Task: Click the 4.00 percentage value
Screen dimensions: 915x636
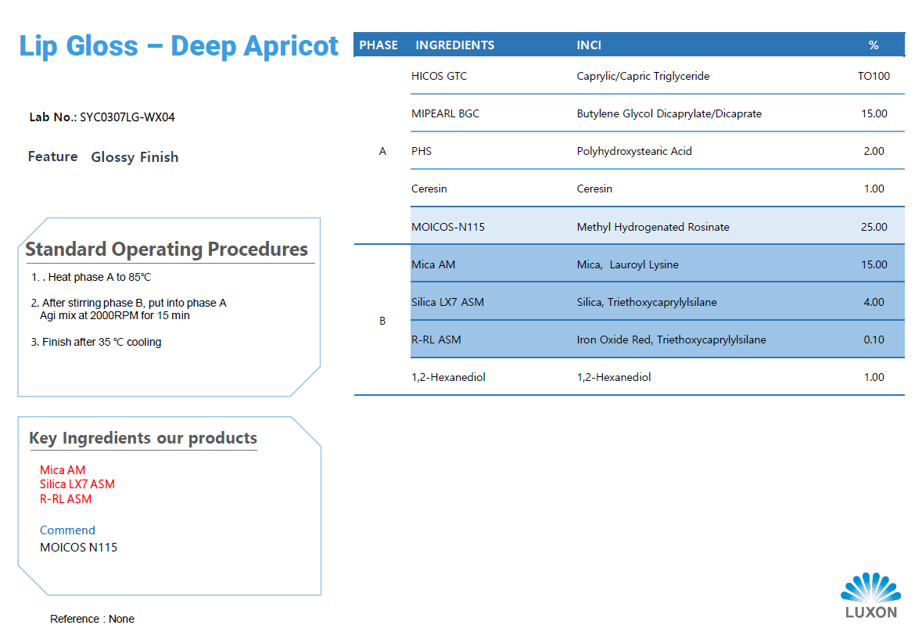Action: coord(874,302)
